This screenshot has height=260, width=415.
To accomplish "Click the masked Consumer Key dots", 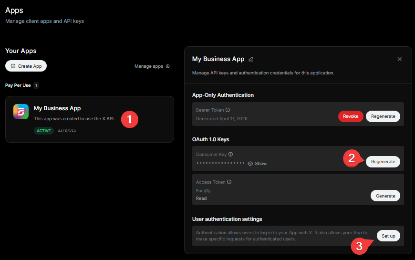I will click(x=220, y=163).
